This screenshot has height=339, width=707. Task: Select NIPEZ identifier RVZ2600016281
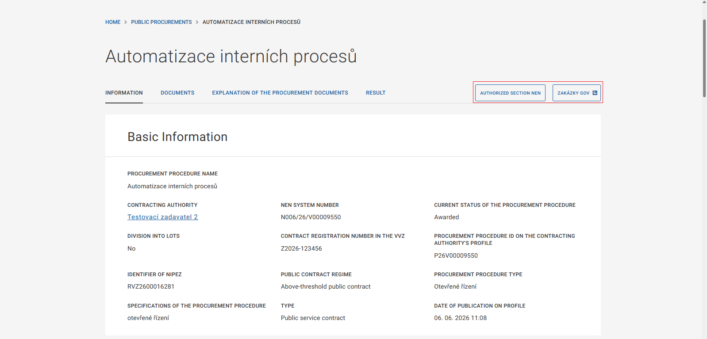pyautogui.click(x=151, y=286)
